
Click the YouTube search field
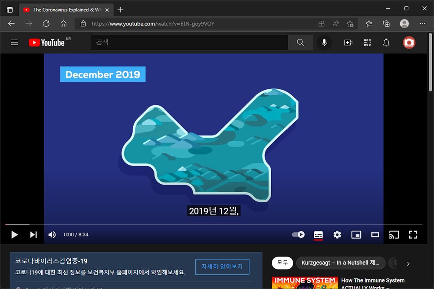click(190, 42)
